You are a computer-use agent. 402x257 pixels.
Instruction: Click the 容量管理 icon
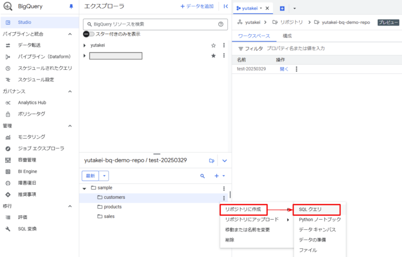pyautogui.click(x=8, y=160)
